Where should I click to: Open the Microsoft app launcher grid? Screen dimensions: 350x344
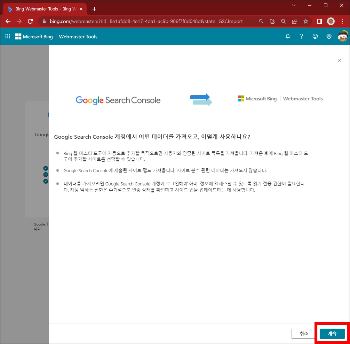click(x=8, y=36)
